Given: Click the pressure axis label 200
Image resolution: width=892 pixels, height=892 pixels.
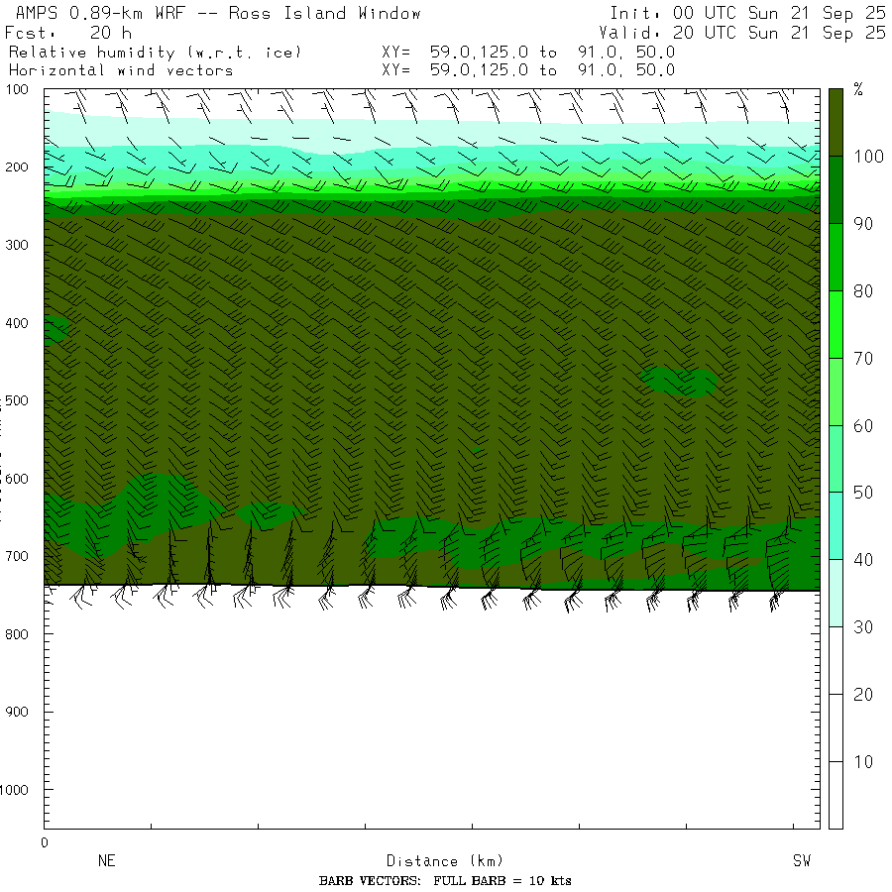Looking at the screenshot, I should point(17,167).
